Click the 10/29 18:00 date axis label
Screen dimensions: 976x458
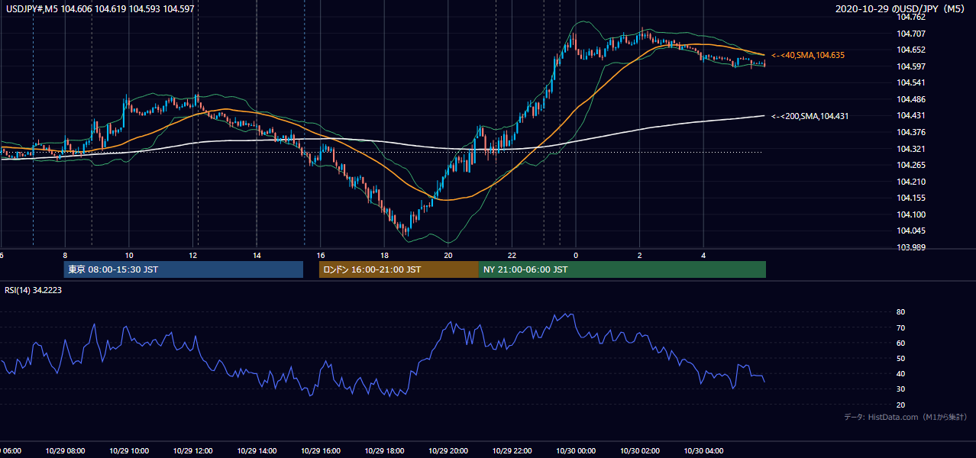click(x=384, y=451)
